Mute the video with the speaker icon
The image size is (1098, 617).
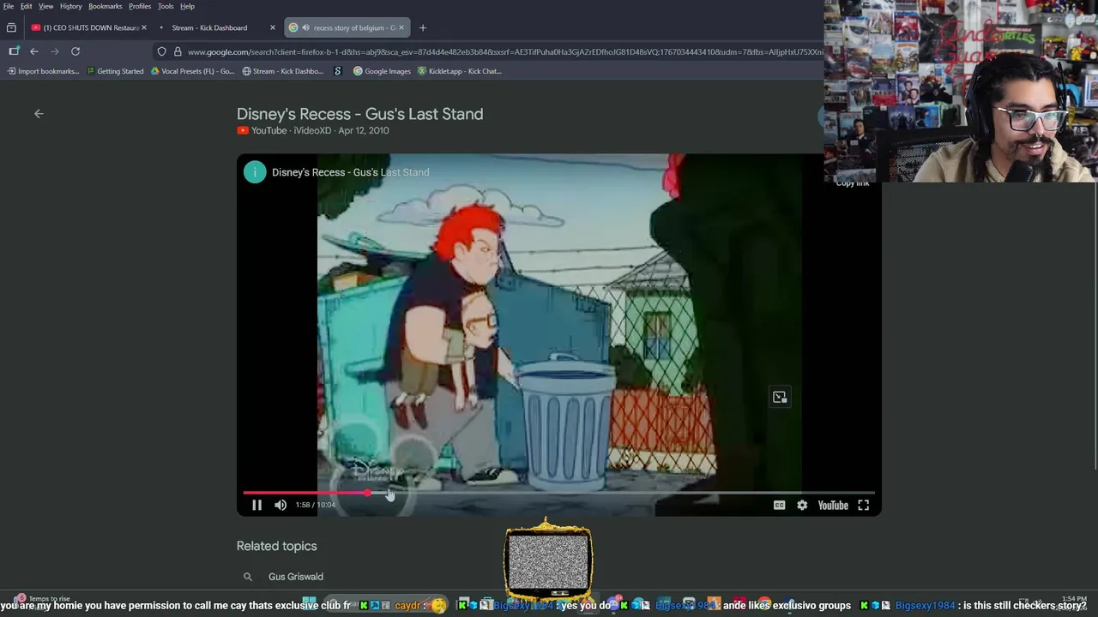[281, 505]
